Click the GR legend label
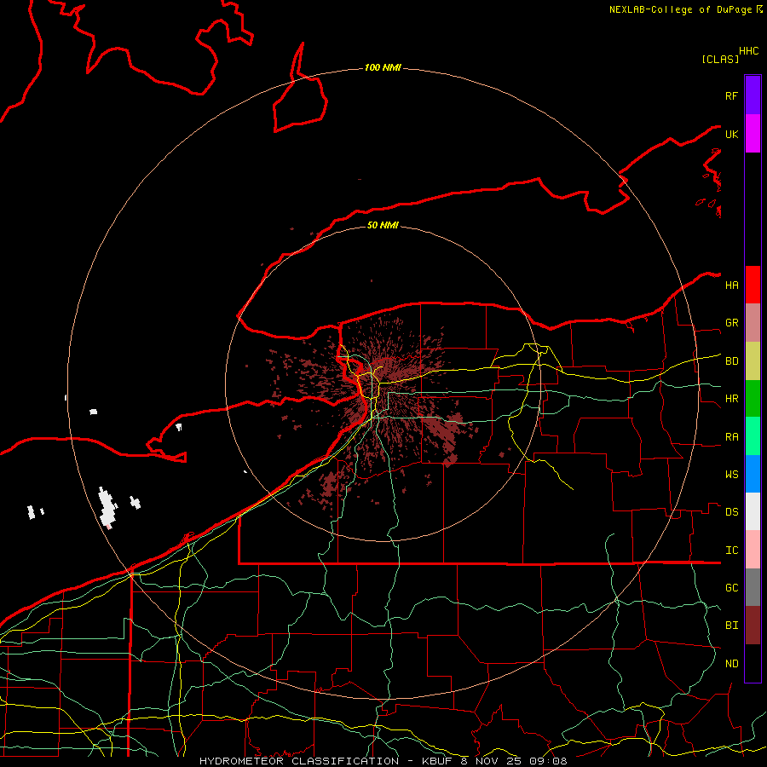 tap(731, 323)
